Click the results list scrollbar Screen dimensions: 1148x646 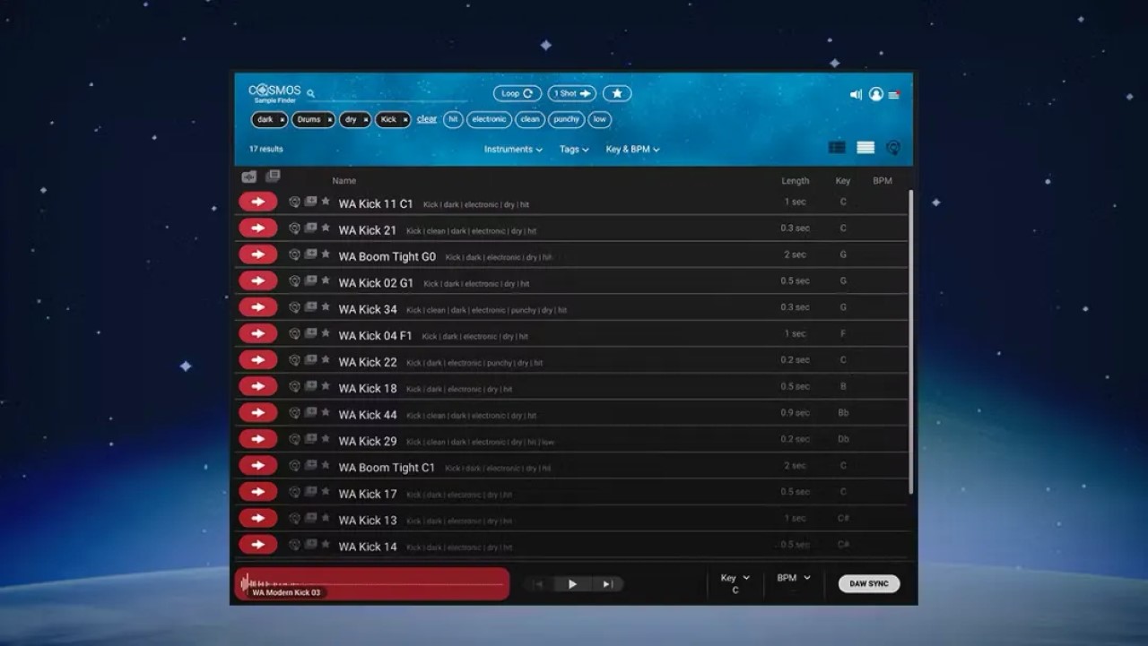click(910, 340)
